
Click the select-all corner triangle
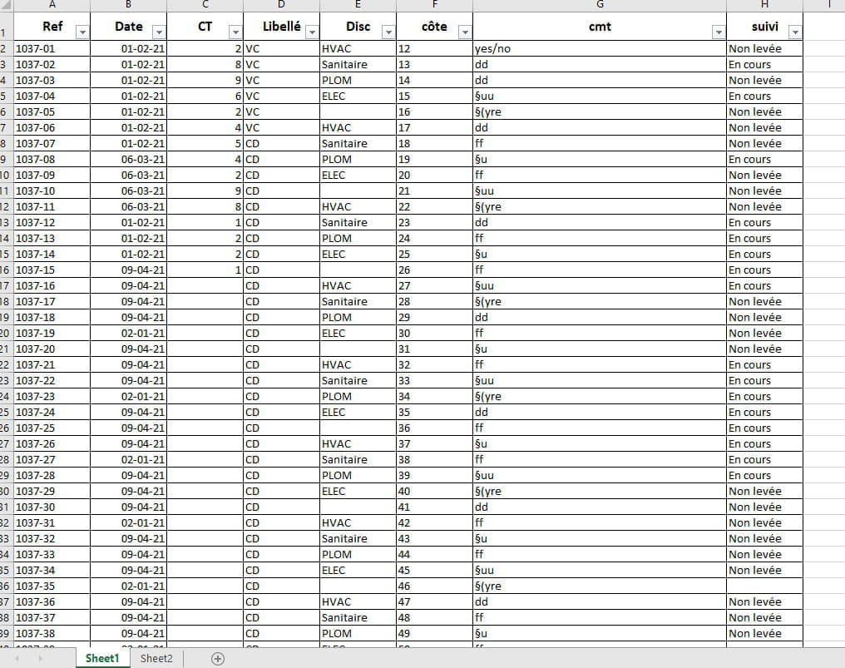click(5, 5)
